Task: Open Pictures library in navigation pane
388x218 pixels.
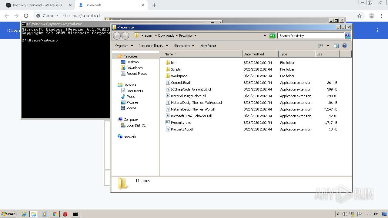Action: [132, 102]
